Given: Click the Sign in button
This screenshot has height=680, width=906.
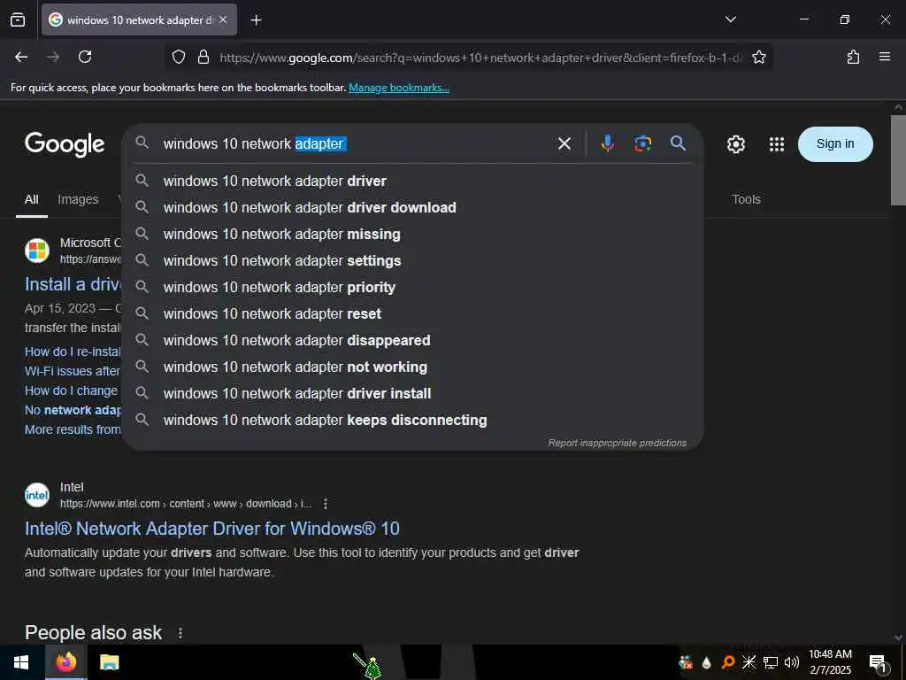Looking at the screenshot, I should [835, 144].
